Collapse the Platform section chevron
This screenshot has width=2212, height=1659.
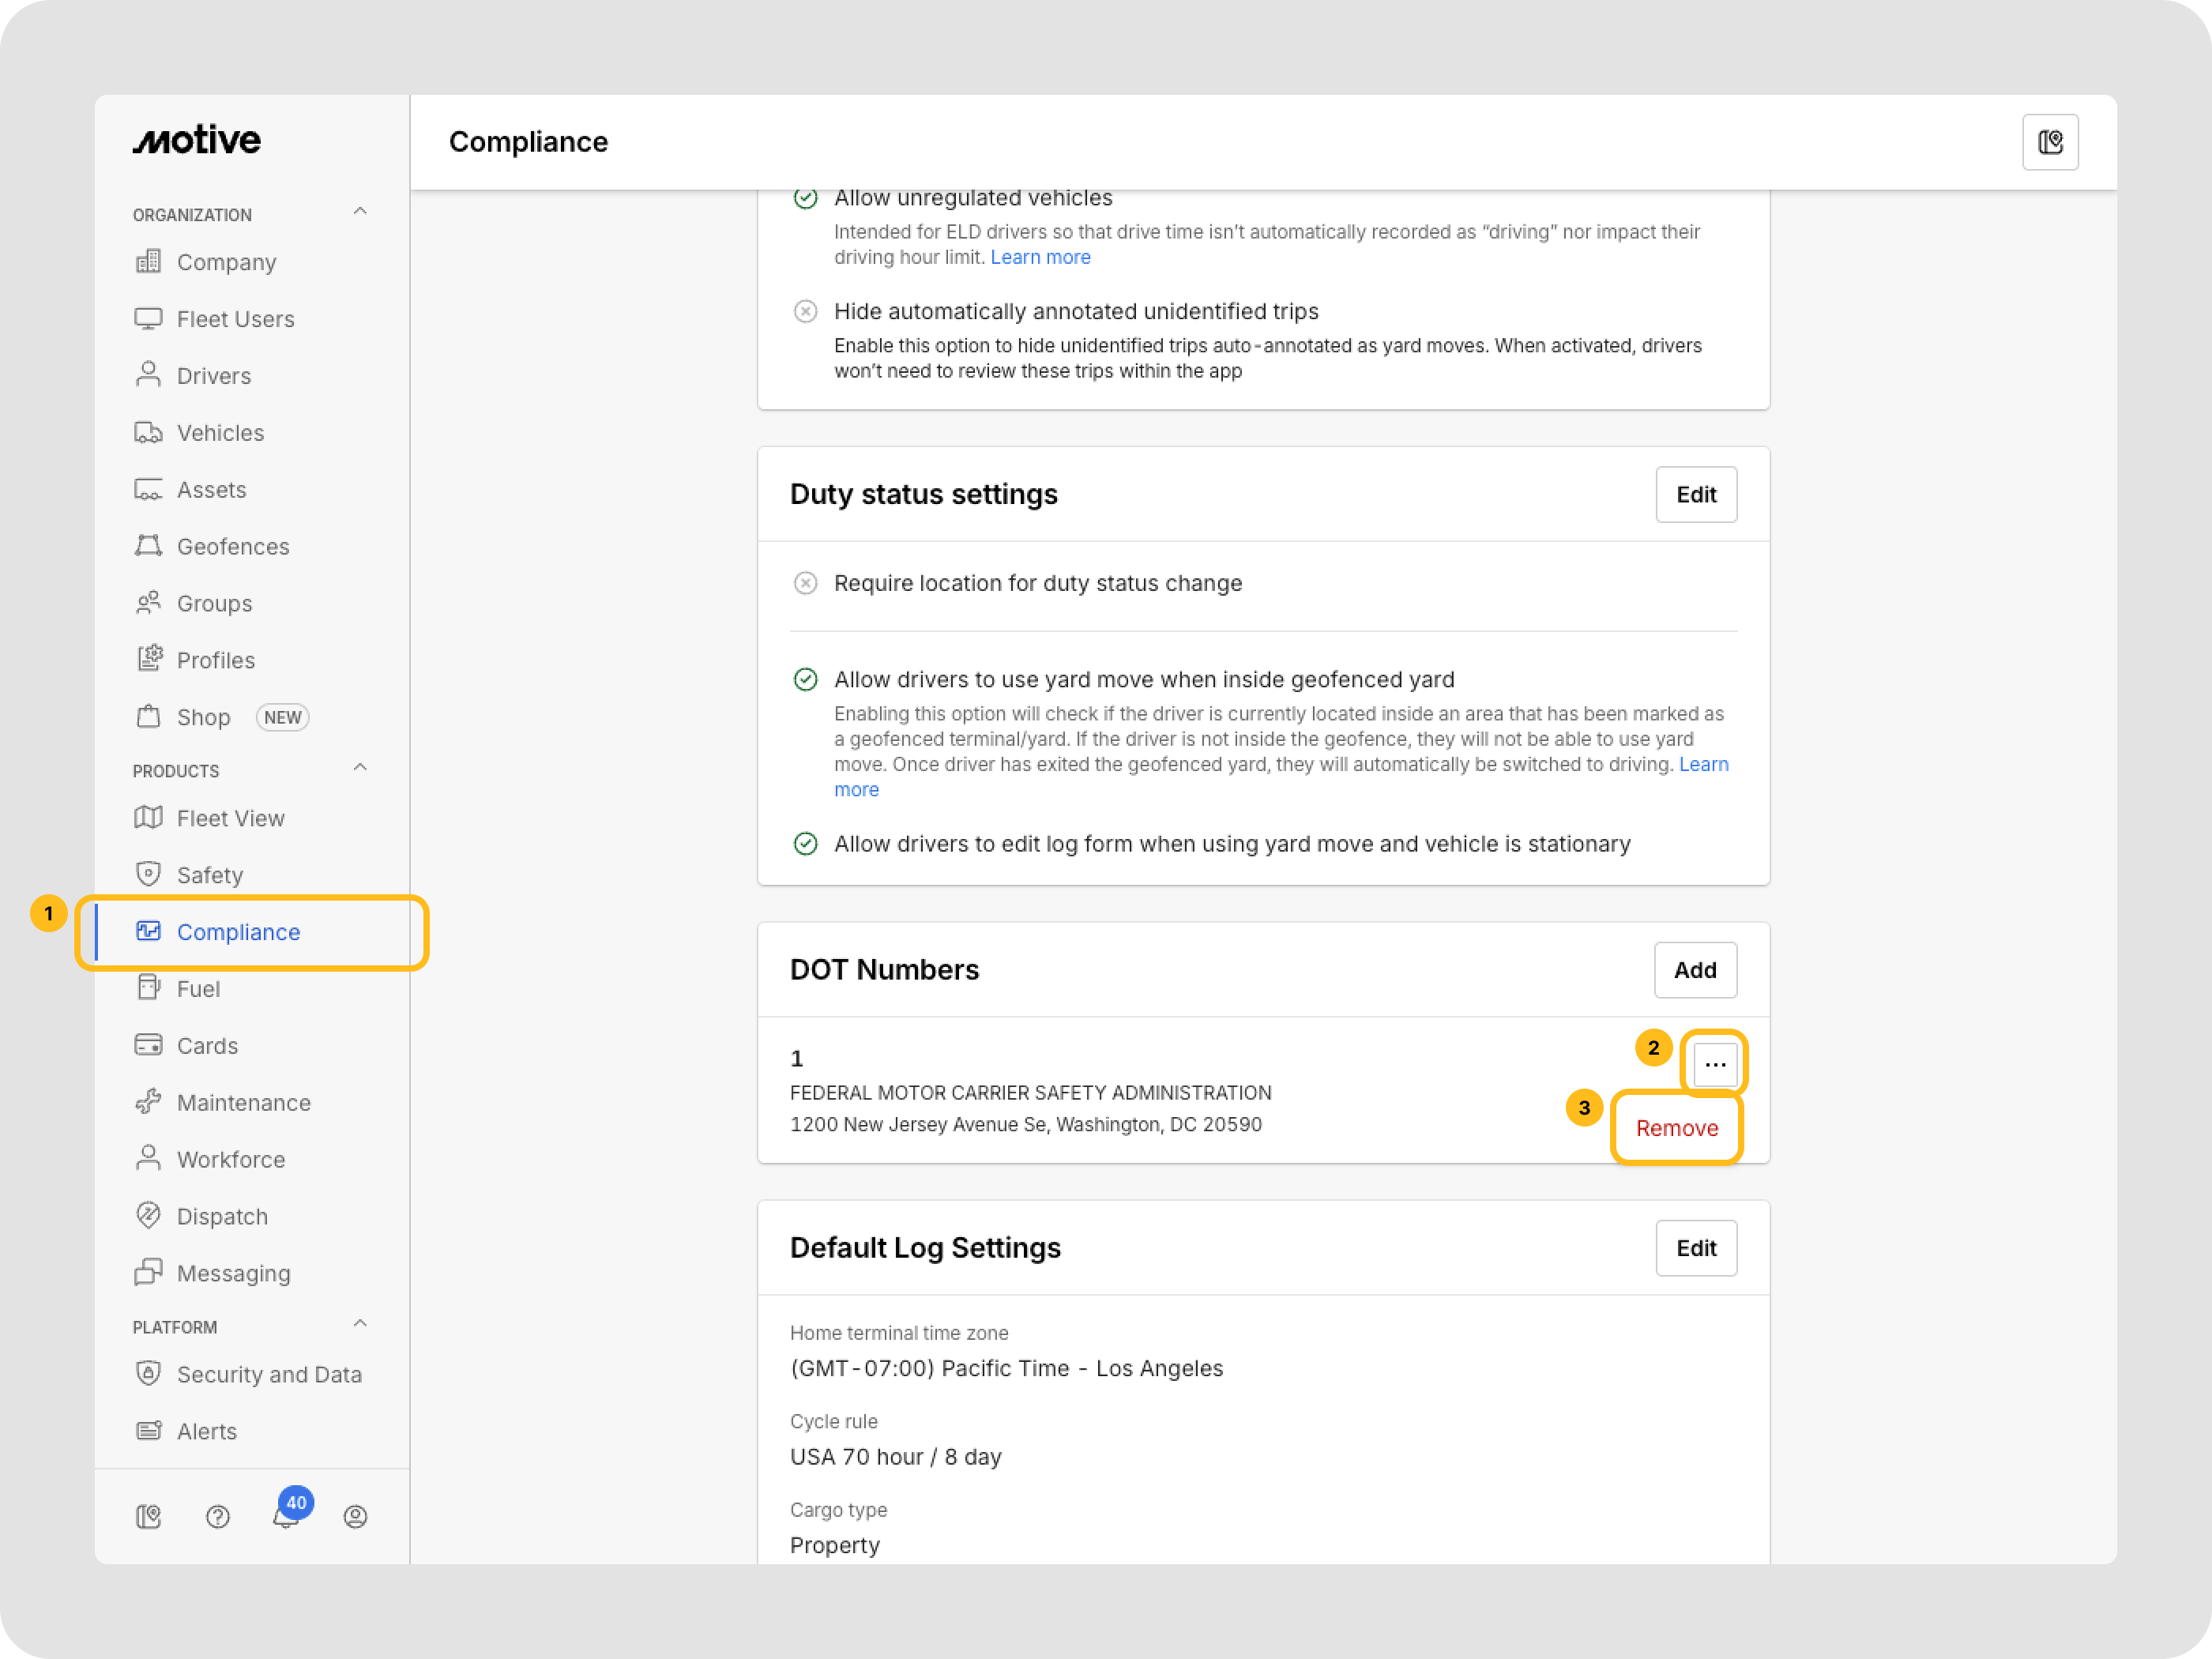(x=360, y=1324)
